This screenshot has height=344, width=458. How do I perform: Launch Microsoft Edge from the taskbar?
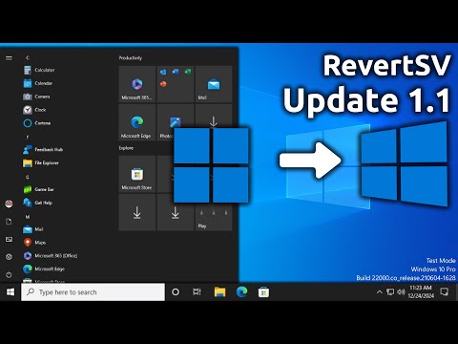click(241, 292)
